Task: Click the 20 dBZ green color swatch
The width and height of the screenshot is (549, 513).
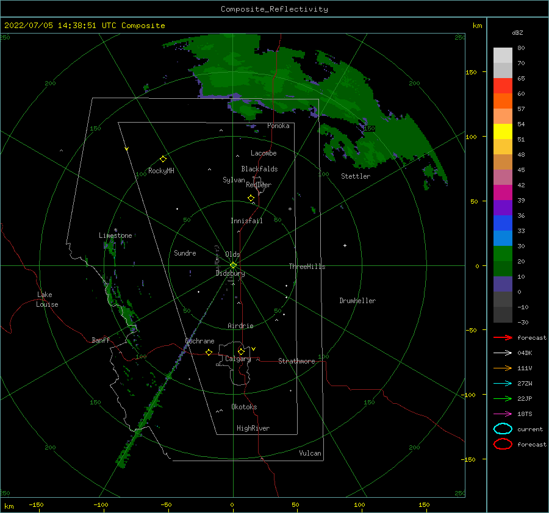Action: (x=503, y=254)
